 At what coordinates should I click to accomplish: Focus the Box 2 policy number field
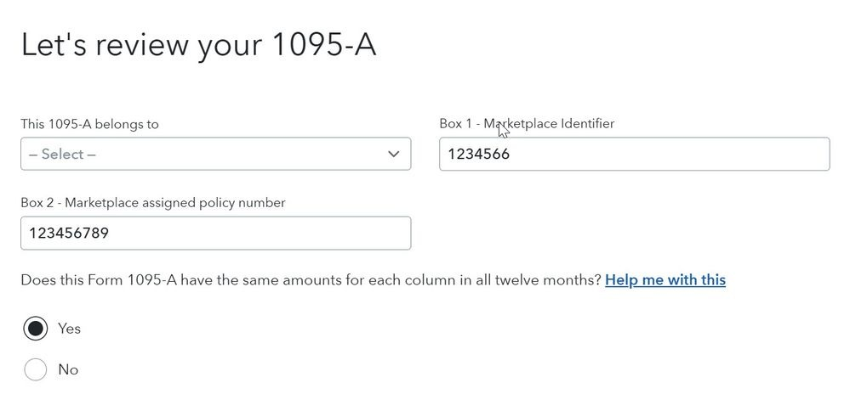pos(215,234)
